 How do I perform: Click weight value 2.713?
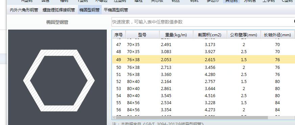pyautogui.click(x=166, y=67)
